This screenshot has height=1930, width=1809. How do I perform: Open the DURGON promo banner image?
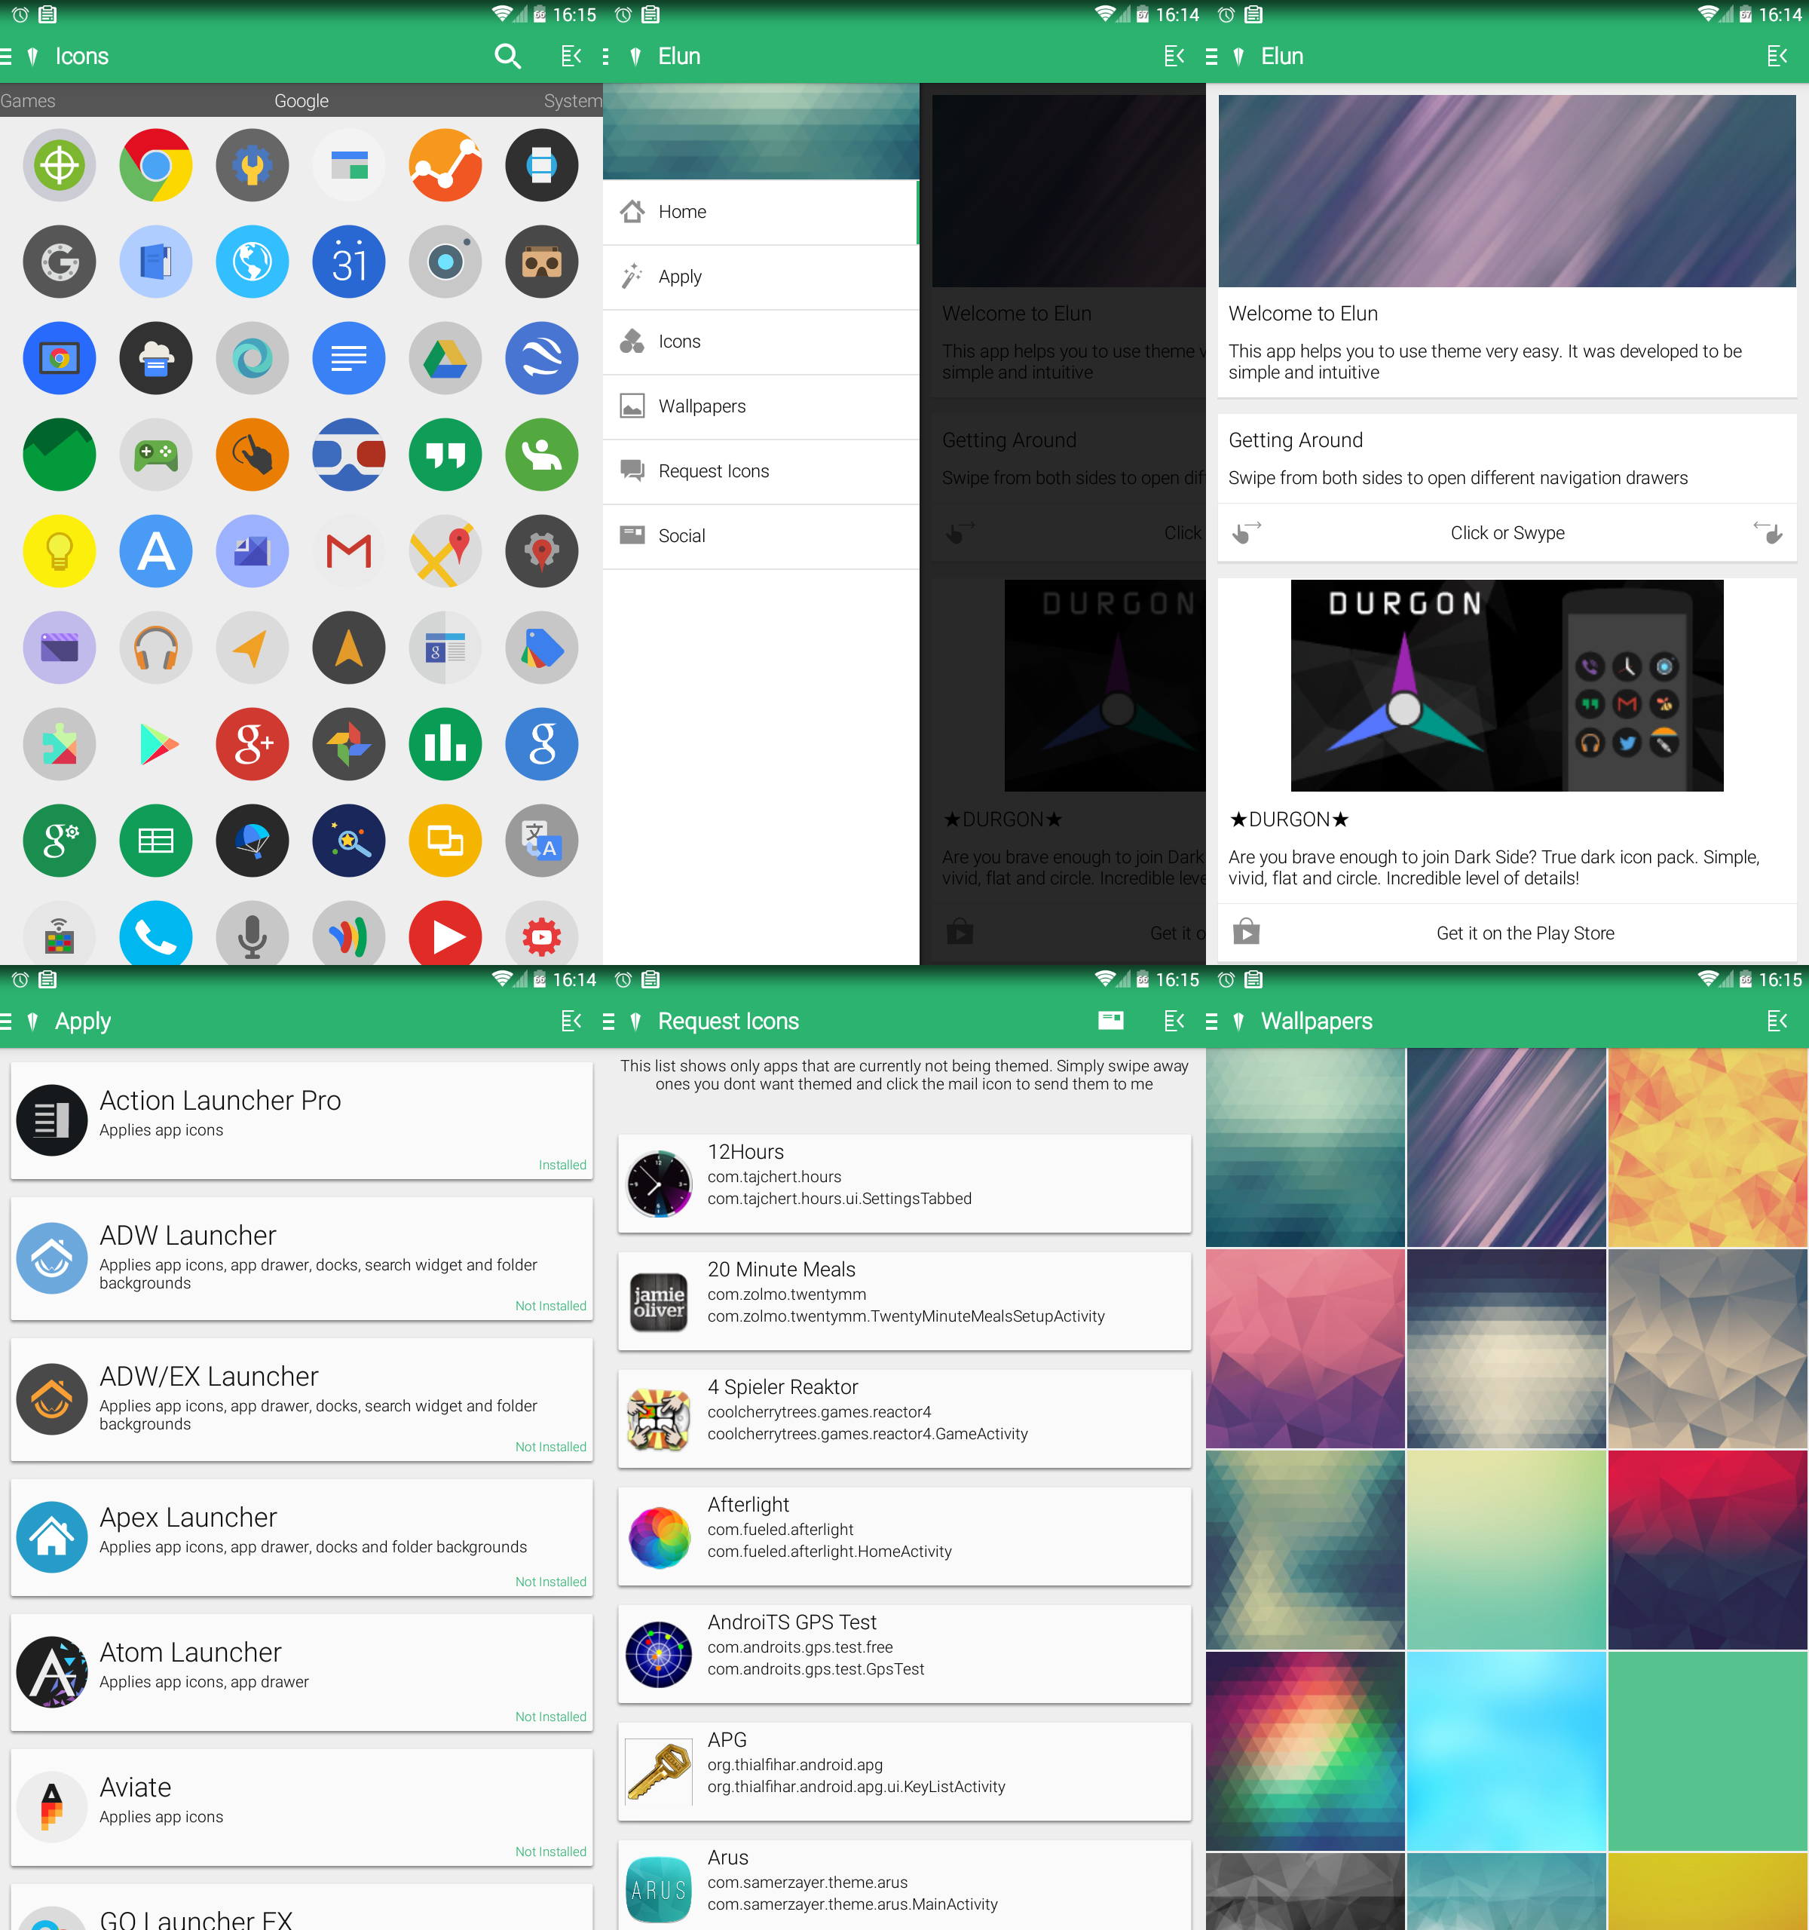coord(1506,685)
